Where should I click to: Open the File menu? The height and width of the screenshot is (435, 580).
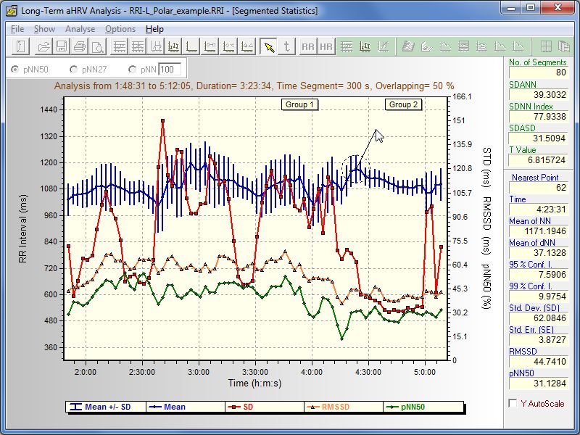tap(17, 29)
